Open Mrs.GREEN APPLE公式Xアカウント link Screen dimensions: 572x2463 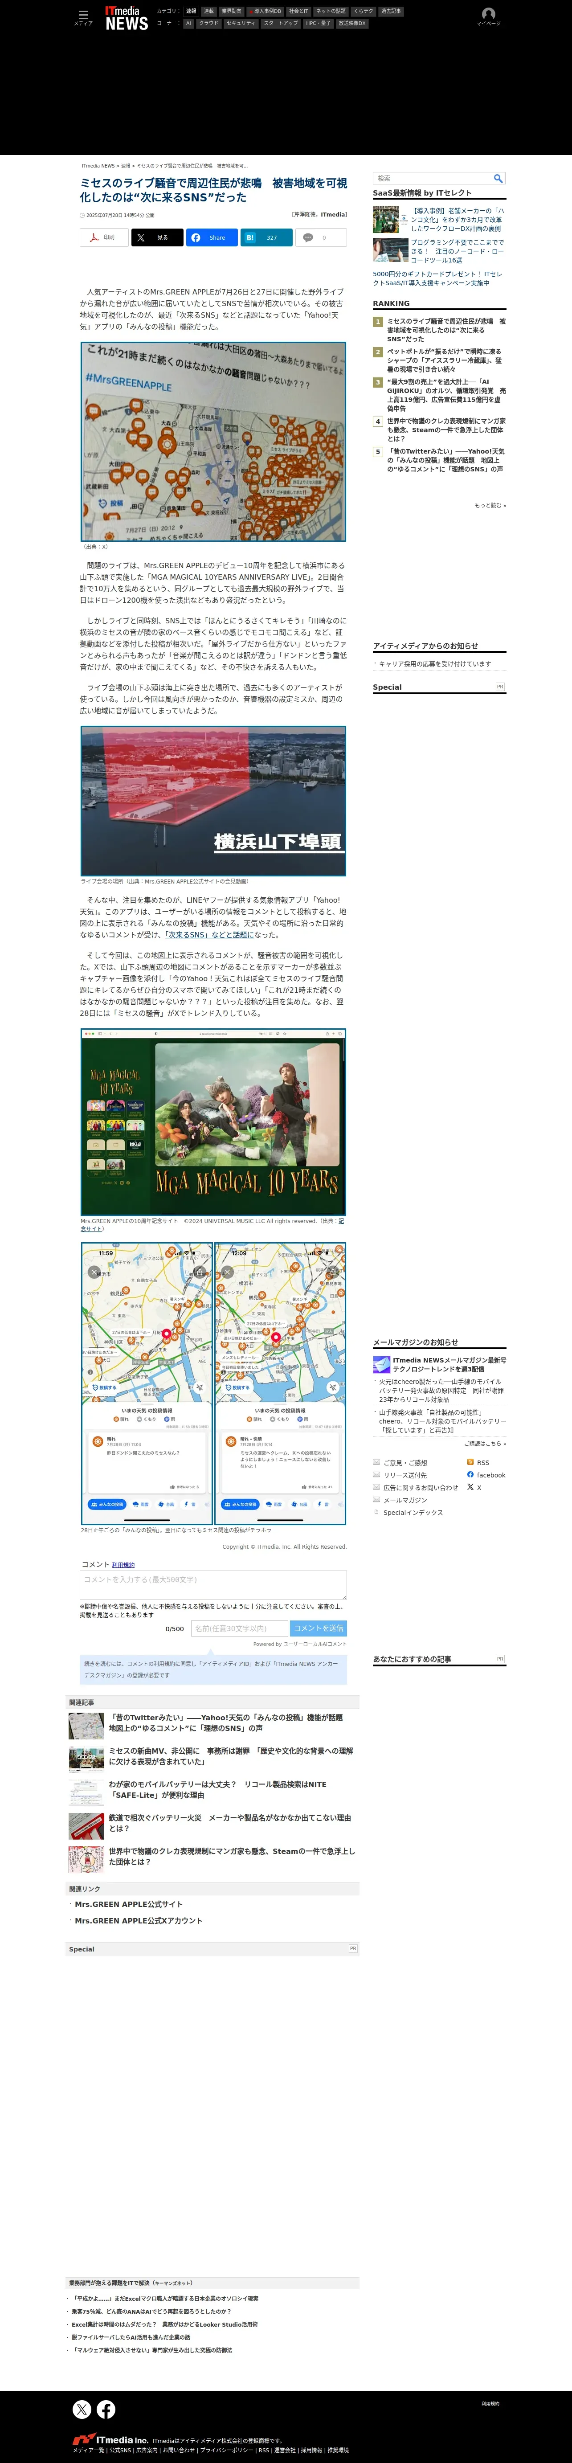(x=138, y=1920)
